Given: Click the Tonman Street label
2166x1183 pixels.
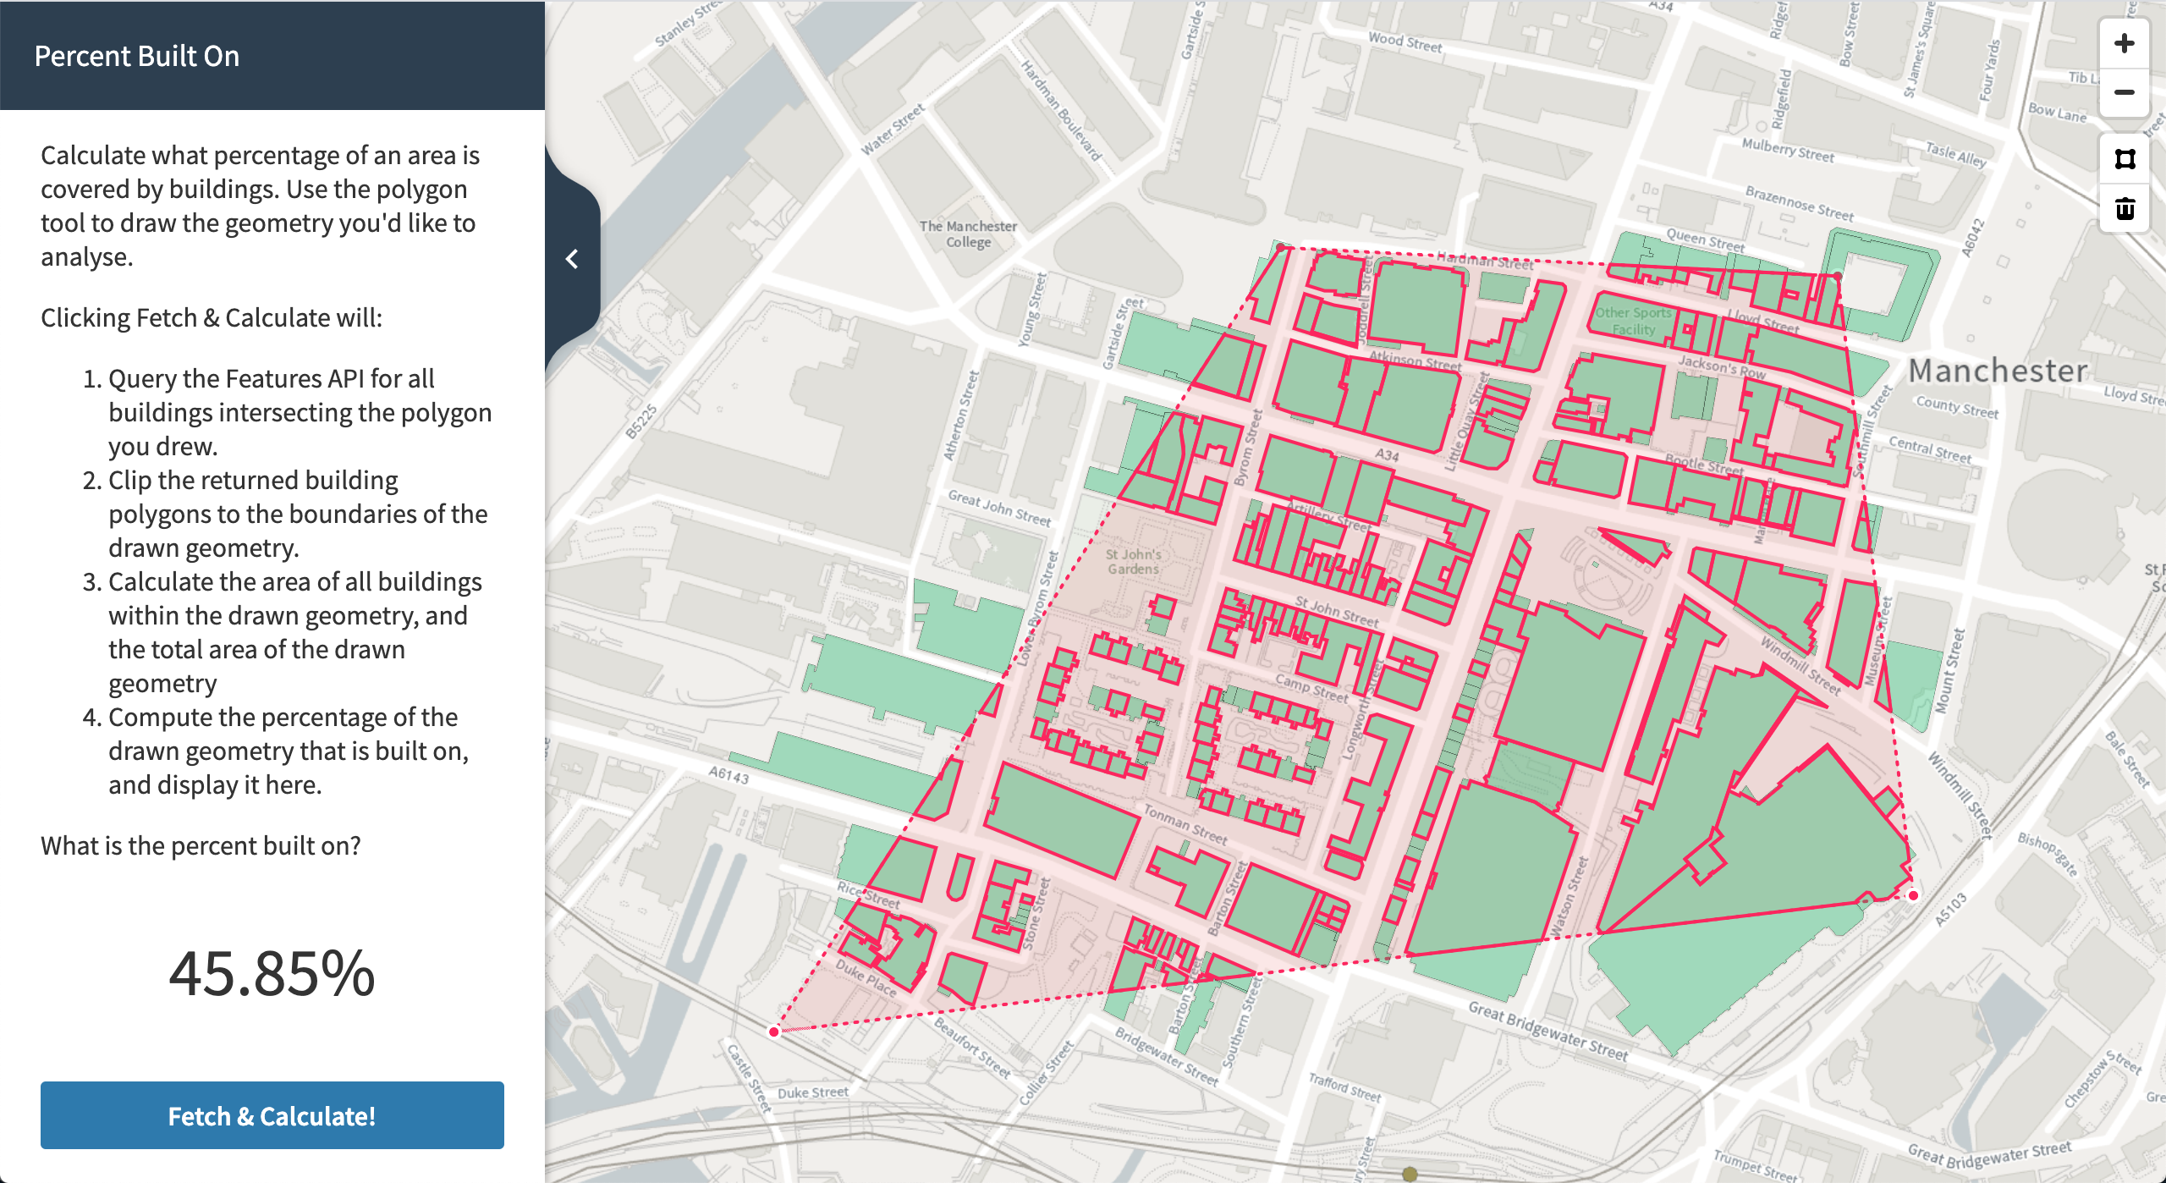Looking at the screenshot, I should click(1185, 824).
